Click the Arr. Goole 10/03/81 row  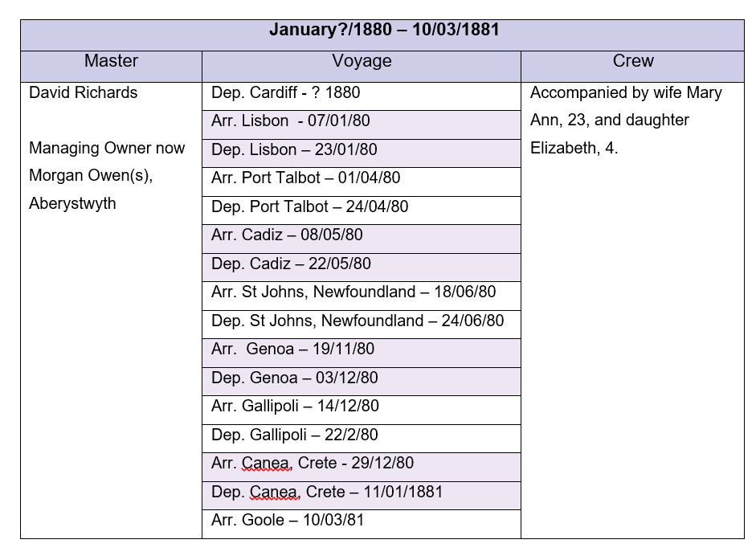click(288, 521)
